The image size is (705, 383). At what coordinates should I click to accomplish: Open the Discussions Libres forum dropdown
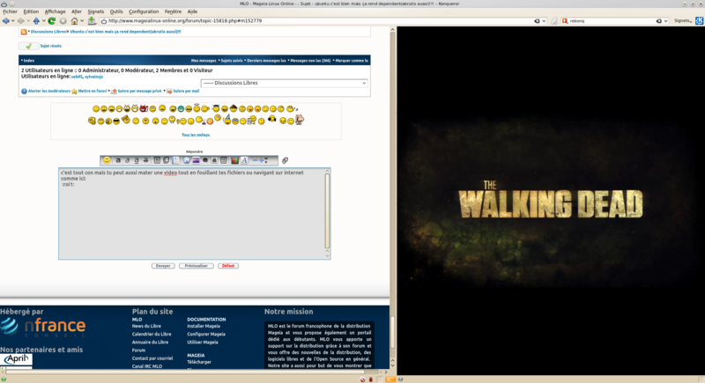[285, 83]
